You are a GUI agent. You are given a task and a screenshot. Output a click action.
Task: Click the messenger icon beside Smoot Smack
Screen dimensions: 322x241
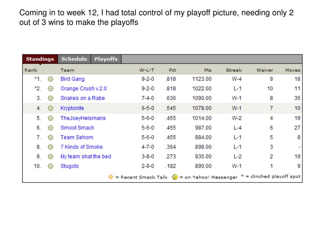tap(51, 128)
